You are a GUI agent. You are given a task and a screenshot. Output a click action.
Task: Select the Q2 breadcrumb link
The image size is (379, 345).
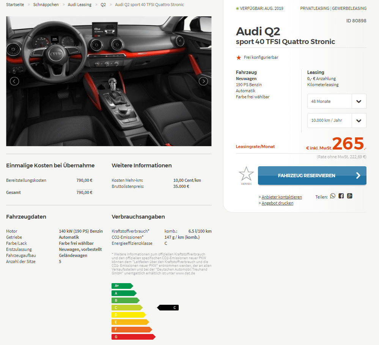pos(103,5)
